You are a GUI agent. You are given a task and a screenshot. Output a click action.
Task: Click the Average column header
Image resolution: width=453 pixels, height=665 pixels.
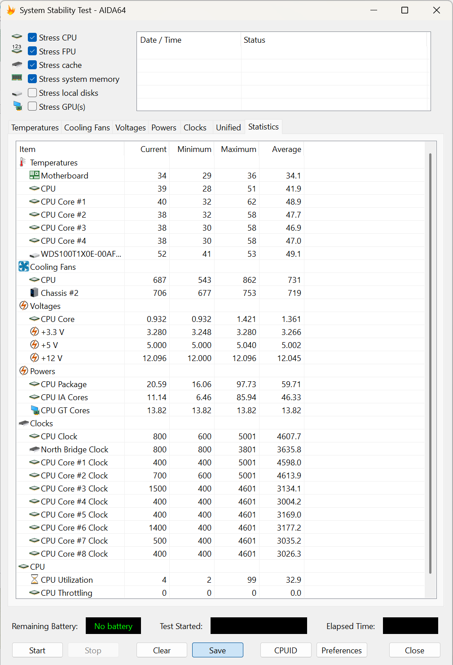281,149
